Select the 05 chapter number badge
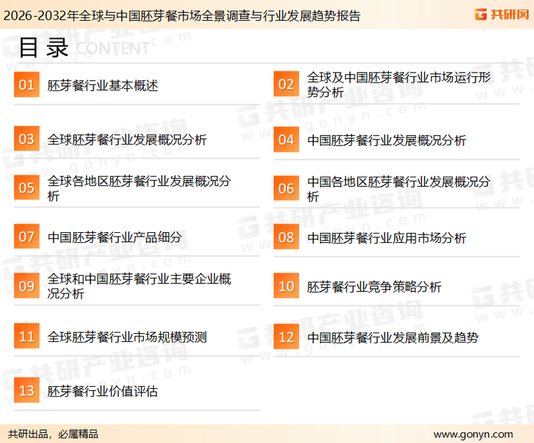The height and width of the screenshot is (443, 534). click(x=26, y=189)
